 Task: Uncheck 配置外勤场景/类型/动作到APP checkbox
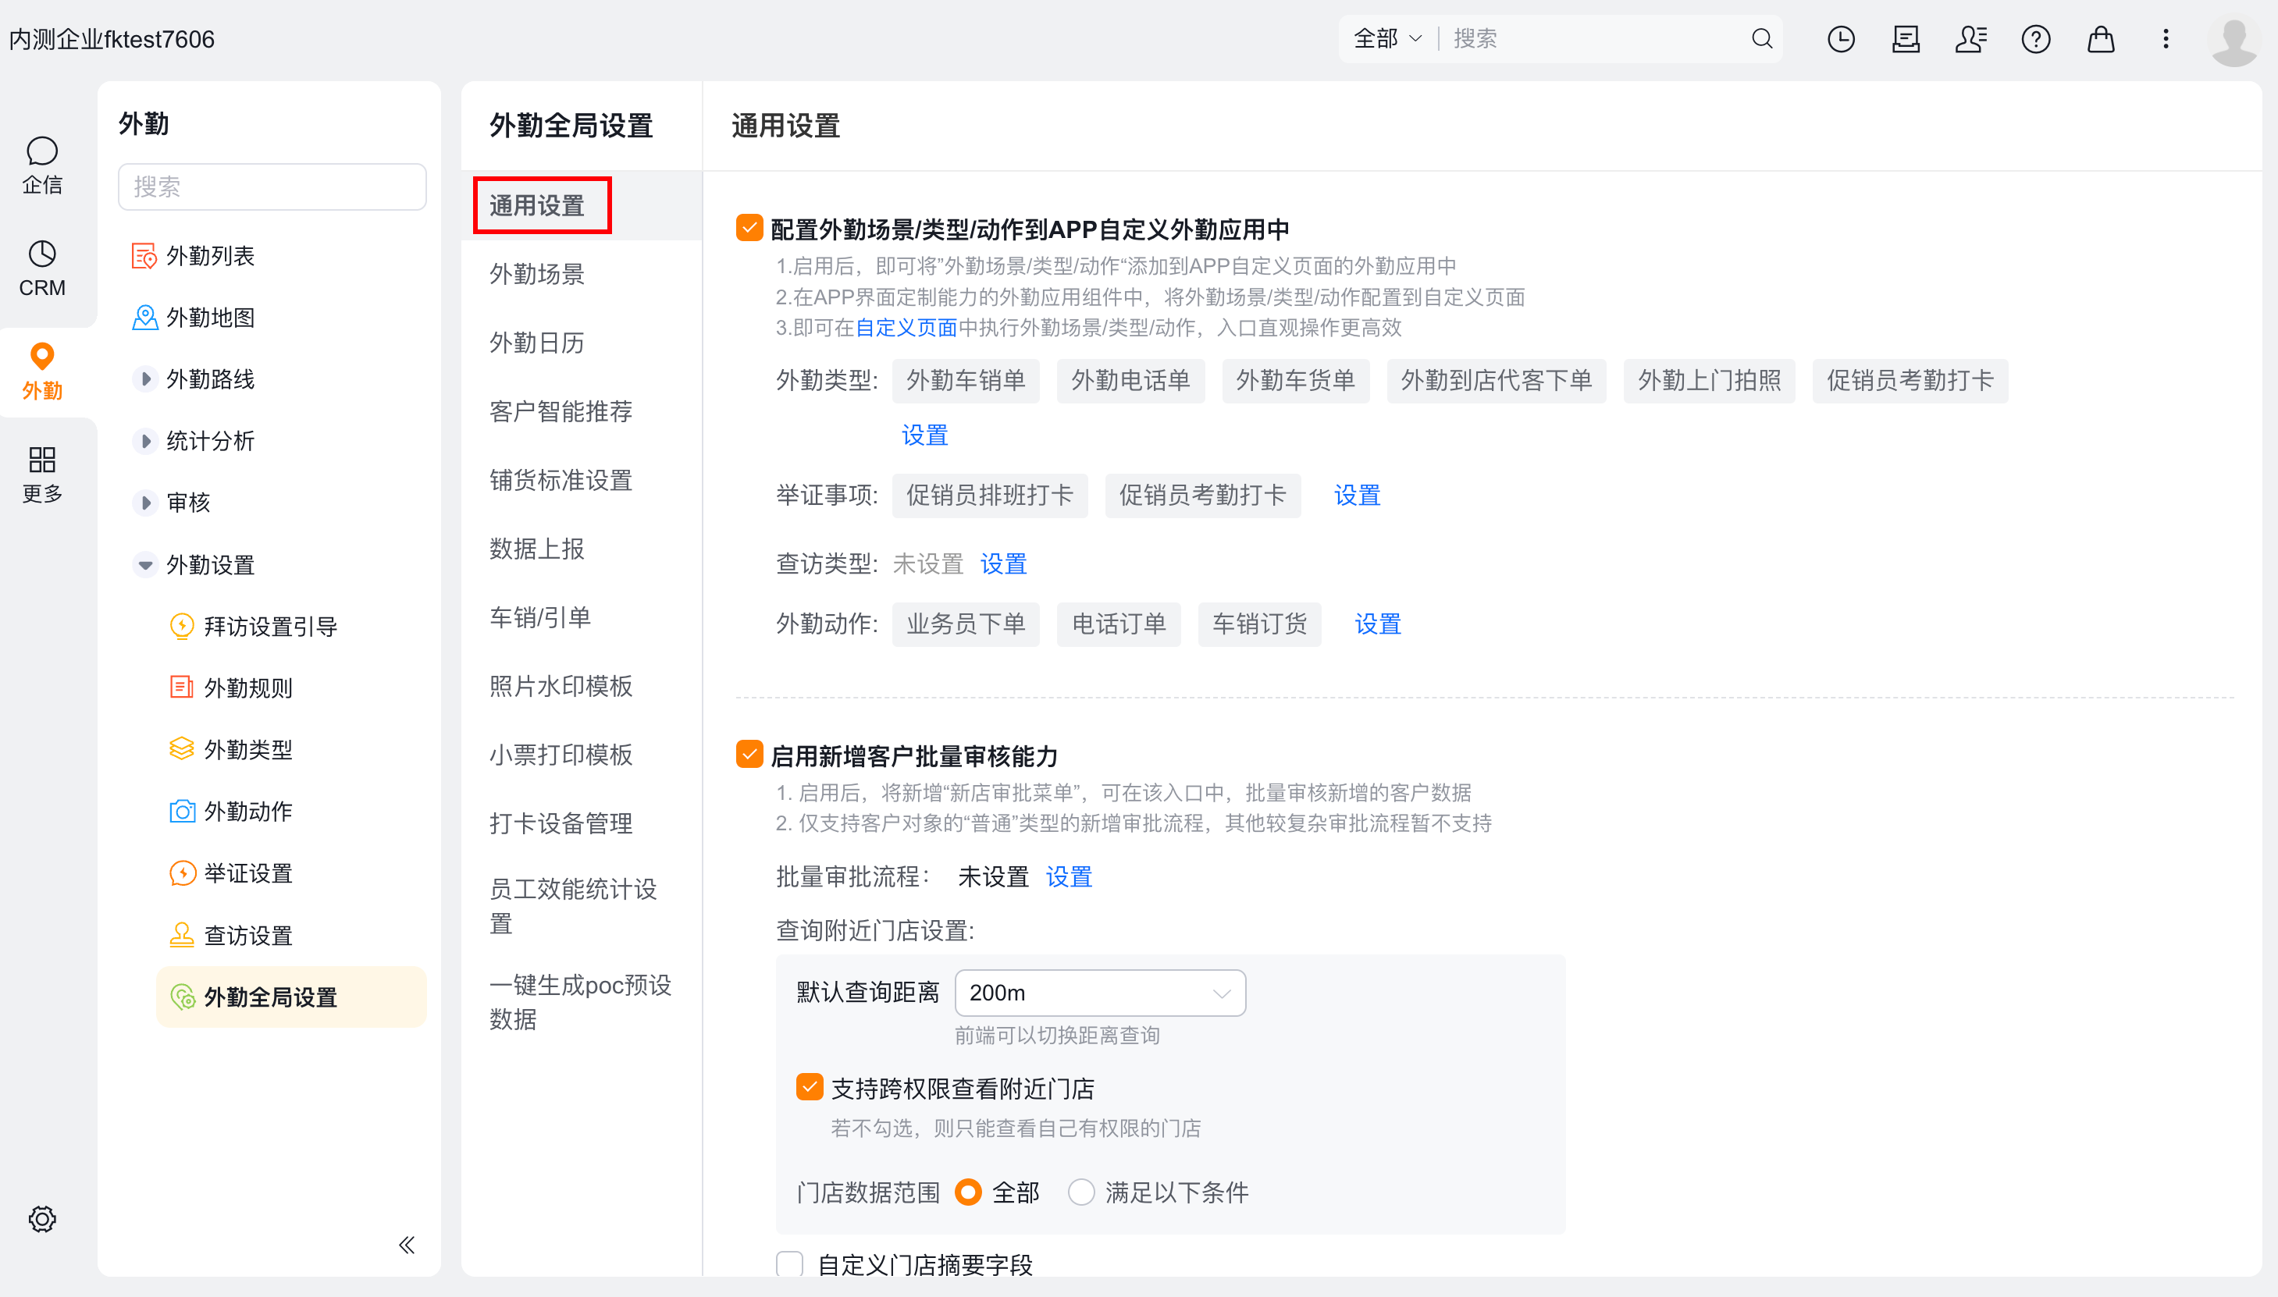tap(749, 228)
